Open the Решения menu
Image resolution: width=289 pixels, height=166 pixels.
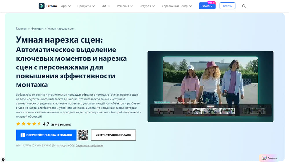pos(125,6)
